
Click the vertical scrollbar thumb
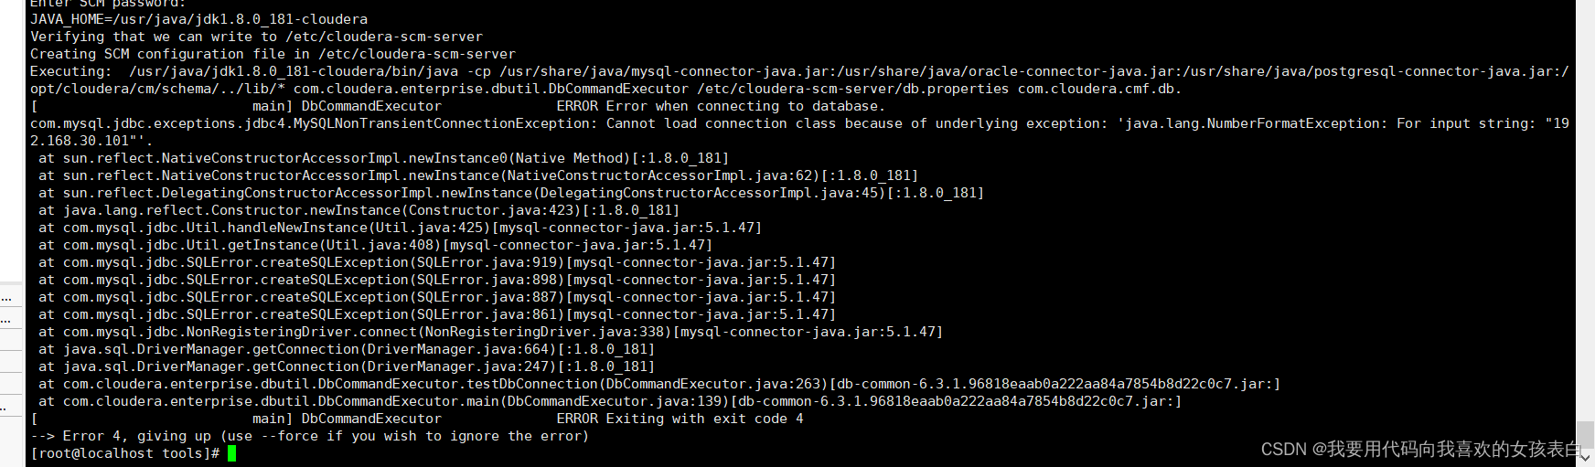pos(1585,434)
